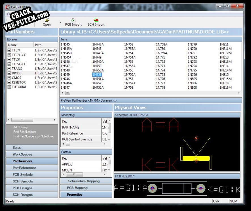
Task: Open the PCB Designs navigation section
Action: (32, 188)
